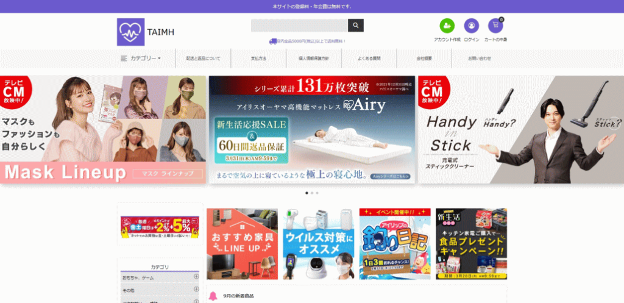Open the 会社概要 company page
Image resolution: width=624 pixels, height=303 pixels.
pos(424,59)
